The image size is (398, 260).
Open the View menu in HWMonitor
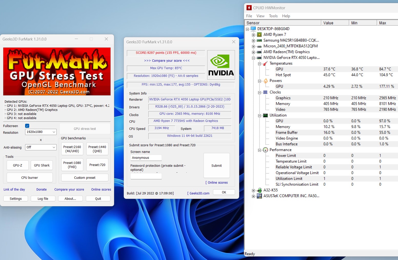pos(260,16)
